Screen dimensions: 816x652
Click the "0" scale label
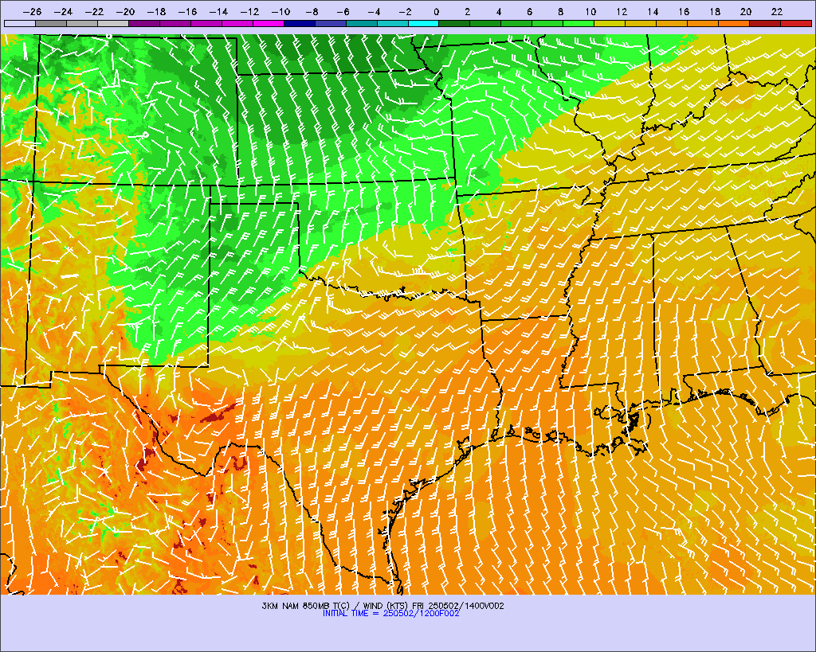click(436, 11)
